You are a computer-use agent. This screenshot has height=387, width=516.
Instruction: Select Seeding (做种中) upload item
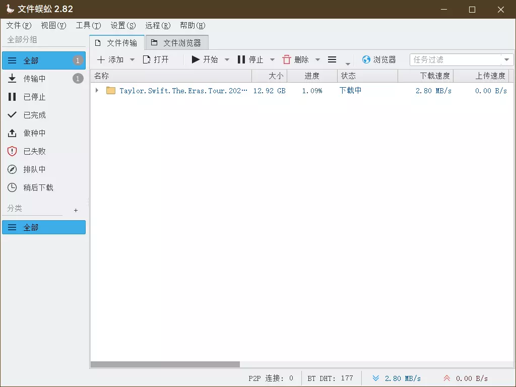(x=34, y=133)
